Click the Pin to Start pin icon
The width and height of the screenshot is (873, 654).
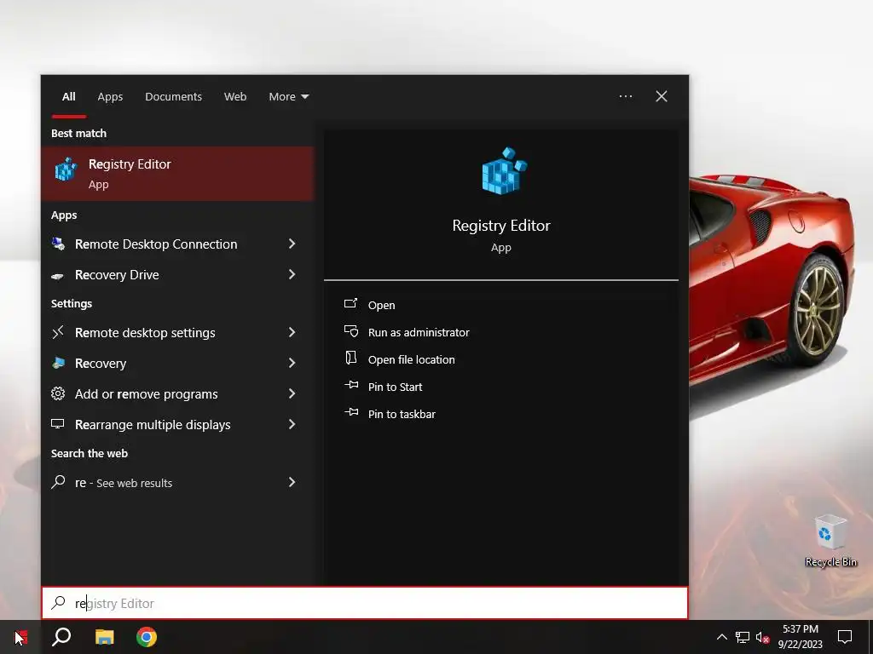(x=351, y=385)
